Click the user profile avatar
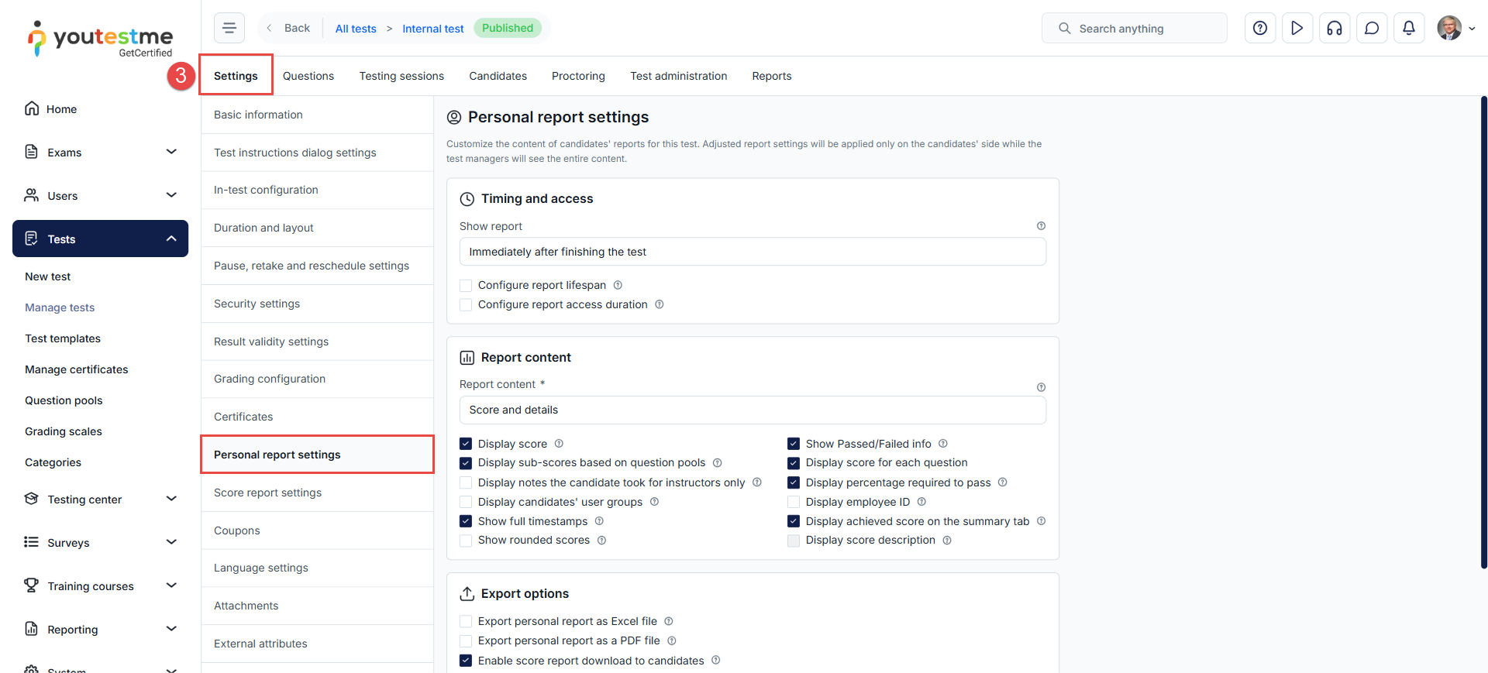 tap(1449, 28)
